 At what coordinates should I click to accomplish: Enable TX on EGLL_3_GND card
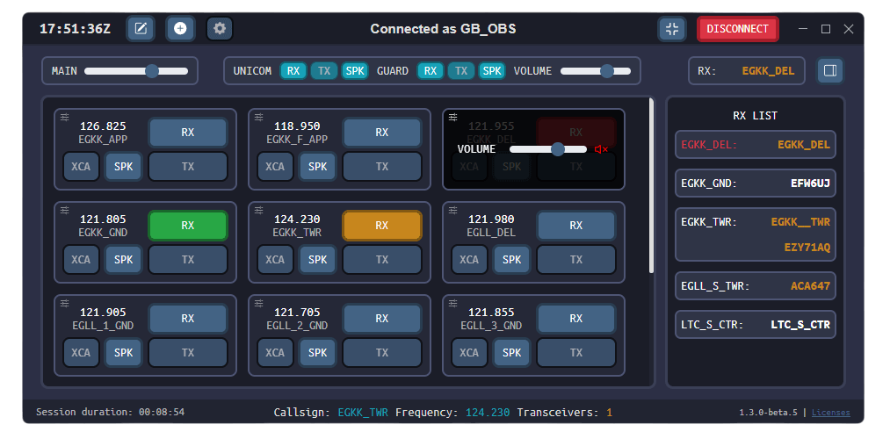click(576, 352)
